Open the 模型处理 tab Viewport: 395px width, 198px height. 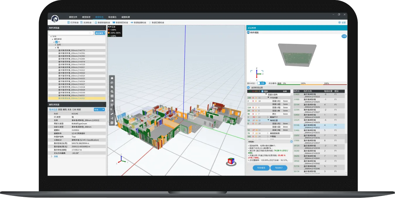click(x=86, y=17)
